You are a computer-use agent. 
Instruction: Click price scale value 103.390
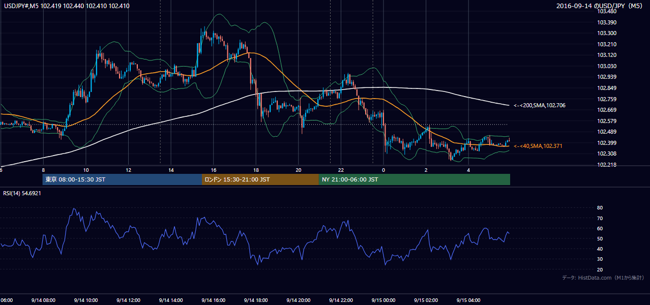606,22
